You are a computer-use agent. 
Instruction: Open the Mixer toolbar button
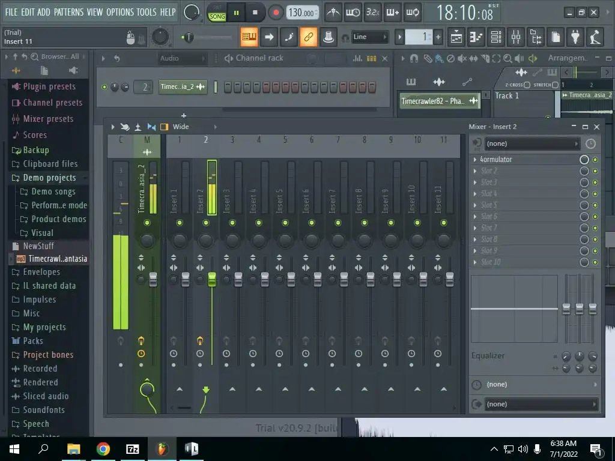(516, 37)
